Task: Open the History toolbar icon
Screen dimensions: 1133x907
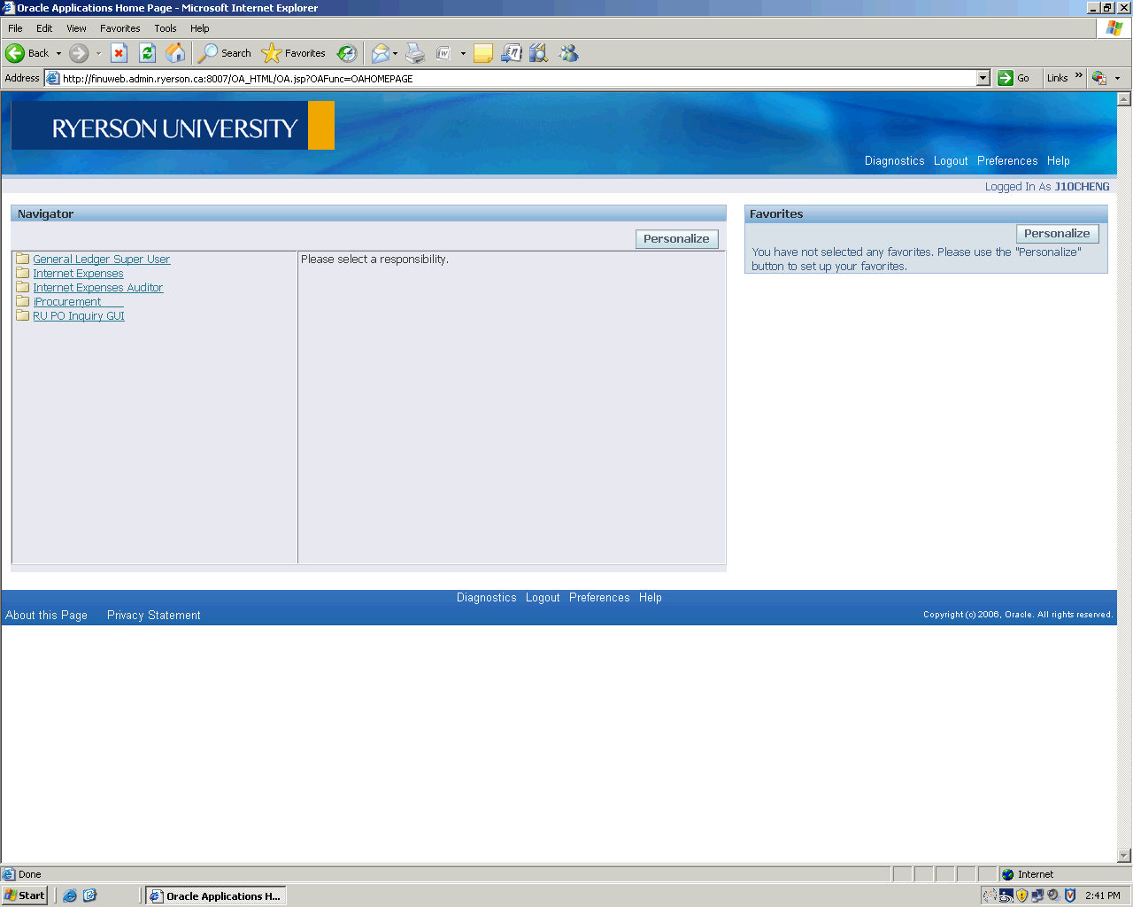Action: click(347, 53)
